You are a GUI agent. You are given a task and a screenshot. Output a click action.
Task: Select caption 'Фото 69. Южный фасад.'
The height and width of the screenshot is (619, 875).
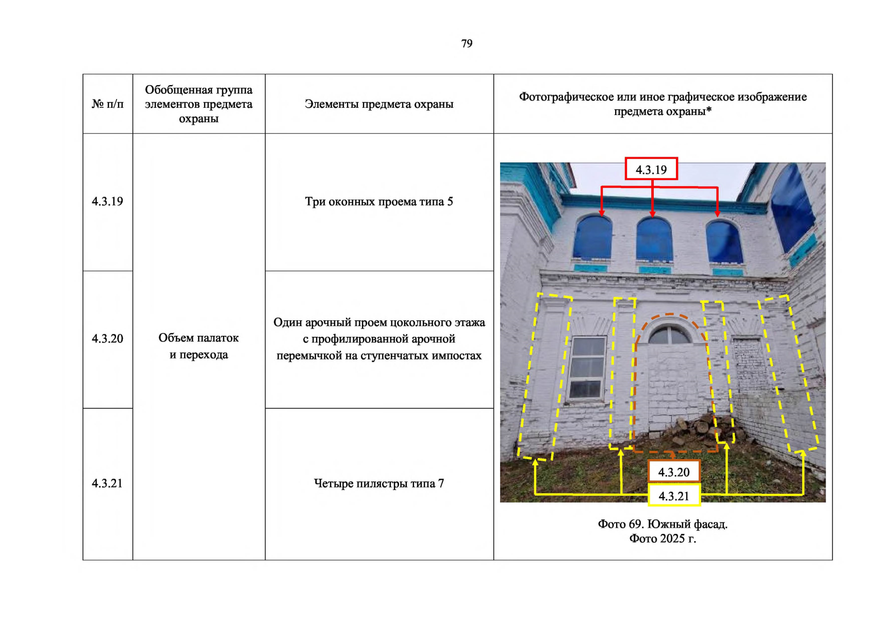663,524
